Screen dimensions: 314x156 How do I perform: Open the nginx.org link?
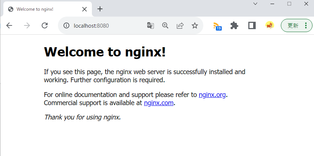[212, 94]
